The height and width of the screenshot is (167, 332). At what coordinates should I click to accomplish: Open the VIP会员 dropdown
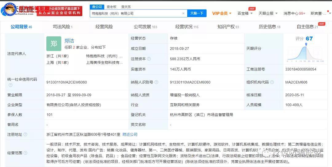coord(222,13)
